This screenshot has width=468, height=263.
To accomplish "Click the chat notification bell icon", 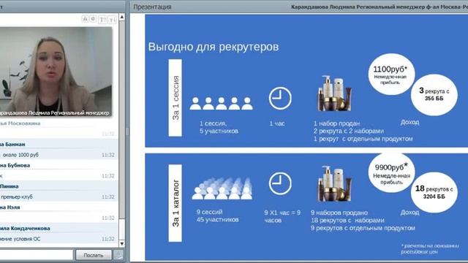I will (85, 19).
